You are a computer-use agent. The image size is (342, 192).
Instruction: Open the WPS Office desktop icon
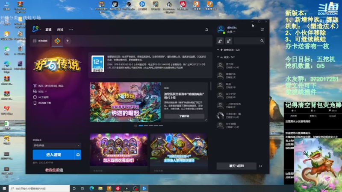pyautogui.click(x=6, y=110)
